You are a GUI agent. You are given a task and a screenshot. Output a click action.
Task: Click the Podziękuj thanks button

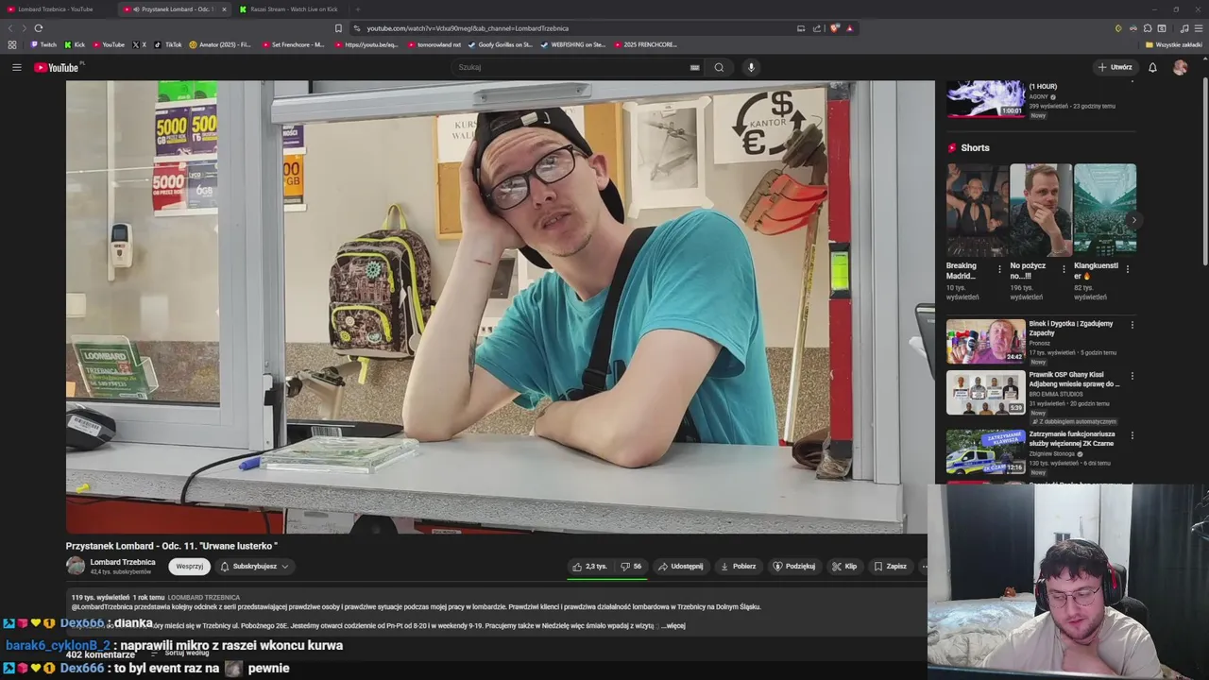click(793, 567)
